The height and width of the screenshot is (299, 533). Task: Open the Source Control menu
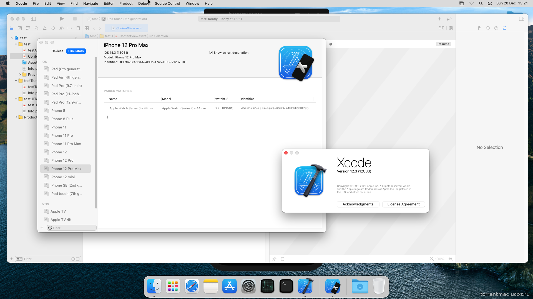pos(167,3)
